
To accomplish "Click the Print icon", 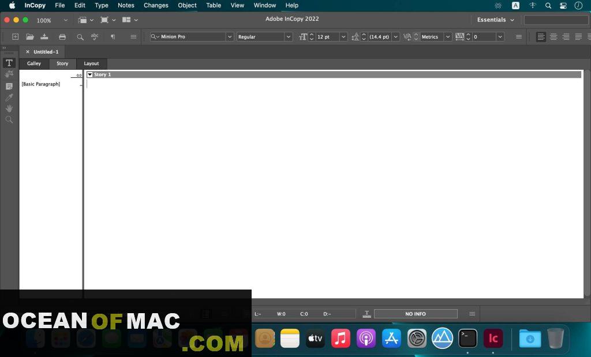I will (x=62, y=37).
